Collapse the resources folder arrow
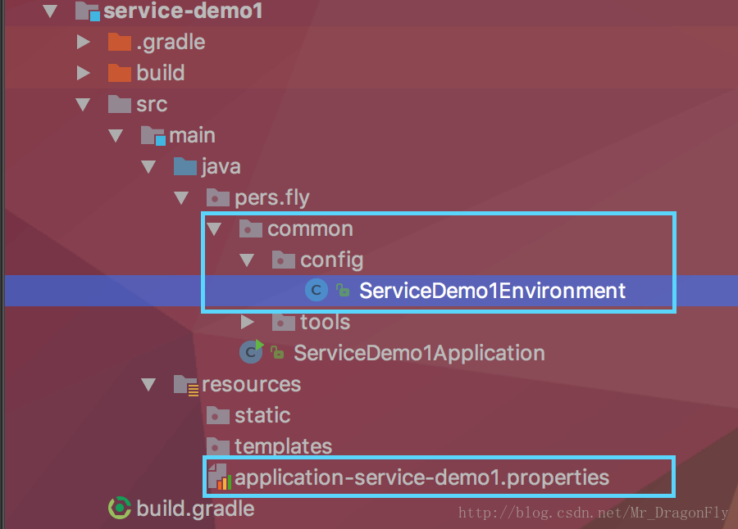The width and height of the screenshot is (738, 529). (148, 385)
